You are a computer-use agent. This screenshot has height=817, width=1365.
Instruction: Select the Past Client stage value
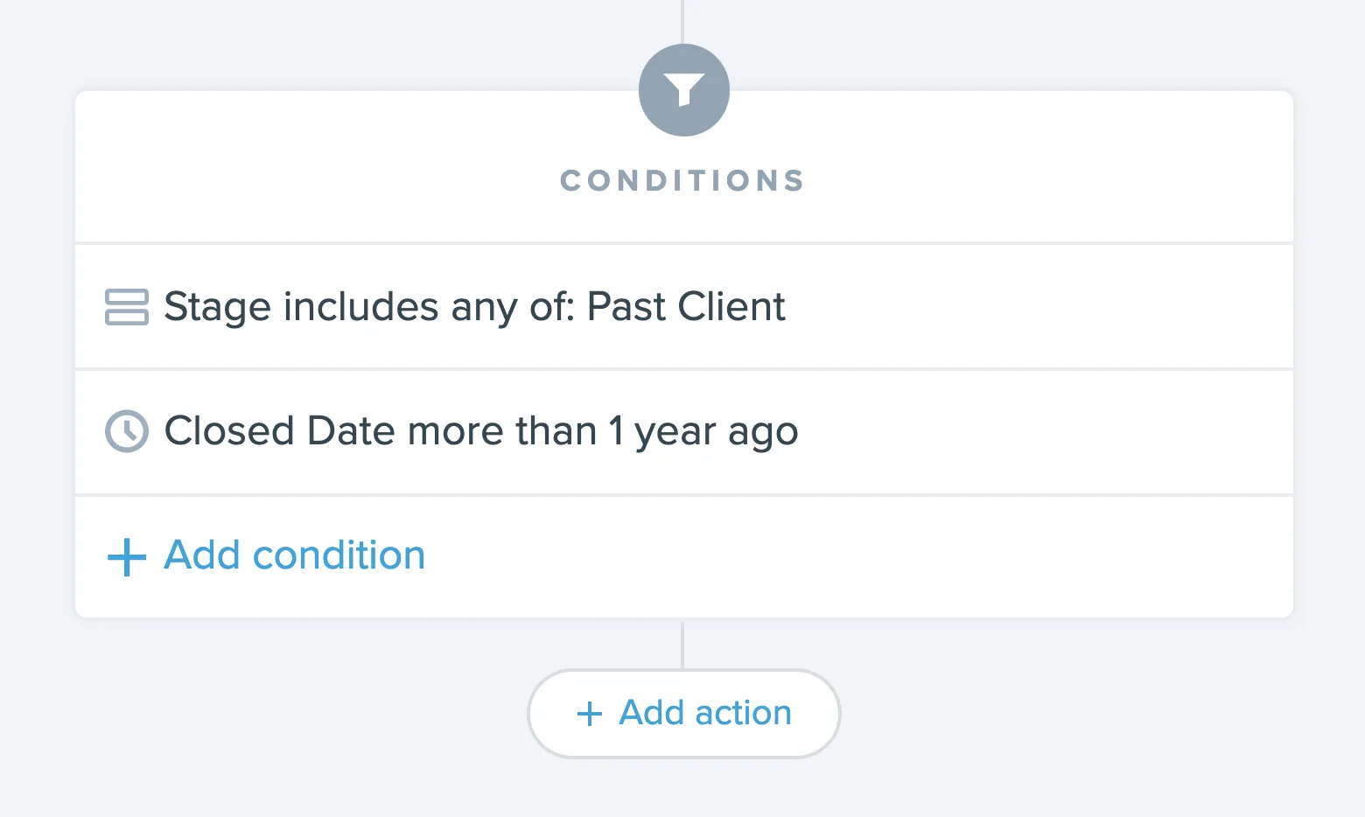point(687,307)
